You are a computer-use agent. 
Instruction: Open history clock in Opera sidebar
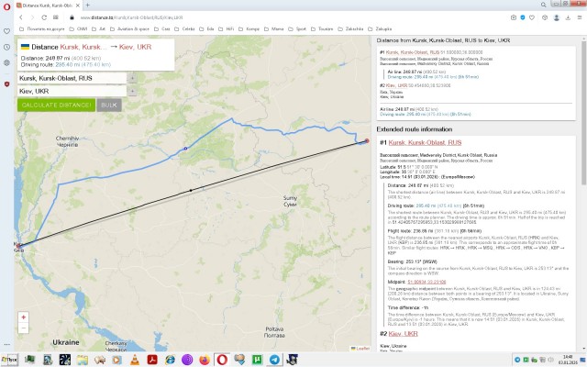[x=6, y=47]
